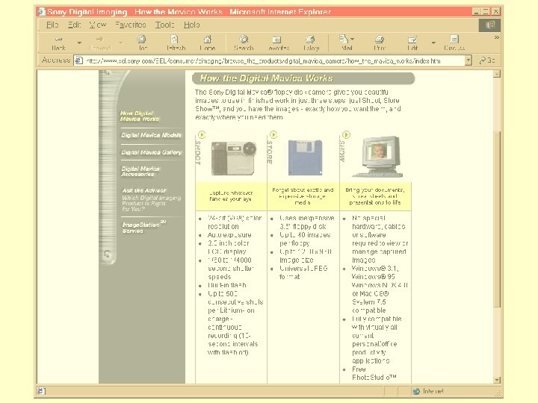The image size is (538, 403).
Task: Open the Mail button dropdown arrow
Action: pyautogui.click(x=353, y=39)
